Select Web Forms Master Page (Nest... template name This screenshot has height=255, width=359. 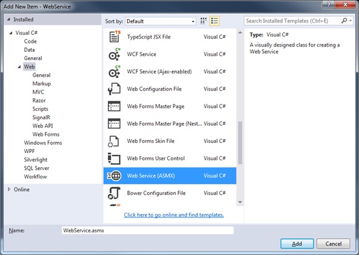pos(165,124)
